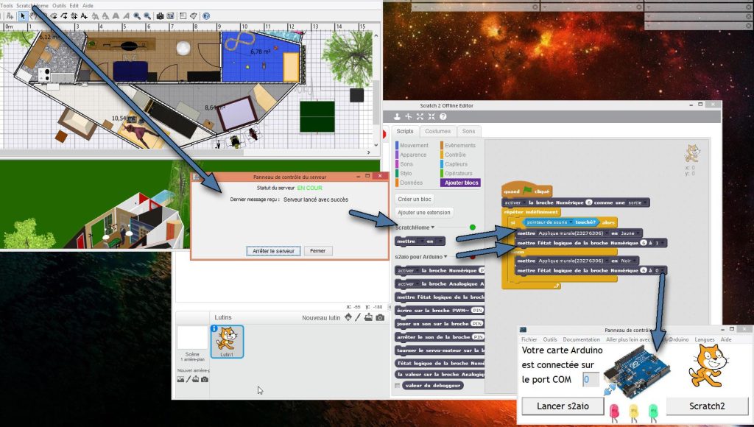Click the 'Arrêter le serveur' button
This screenshot has width=754, height=427.
(273, 251)
